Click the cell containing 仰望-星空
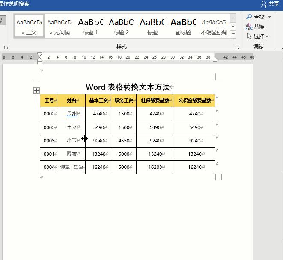283x260 pixels. 71,167
